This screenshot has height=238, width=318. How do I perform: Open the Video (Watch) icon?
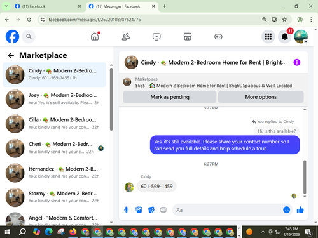point(156,37)
